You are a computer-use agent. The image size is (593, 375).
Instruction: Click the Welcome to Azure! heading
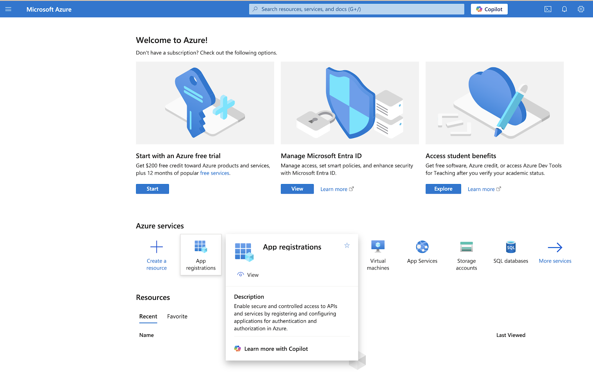[x=172, y=40]
